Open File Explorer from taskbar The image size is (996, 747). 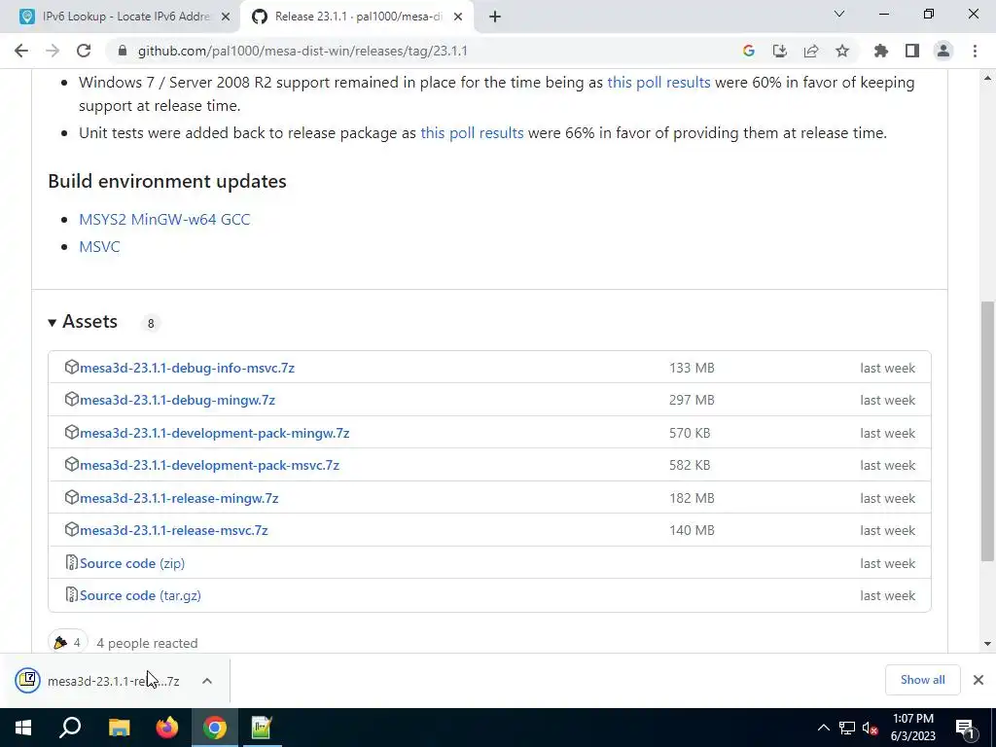[x=119, y=728]
